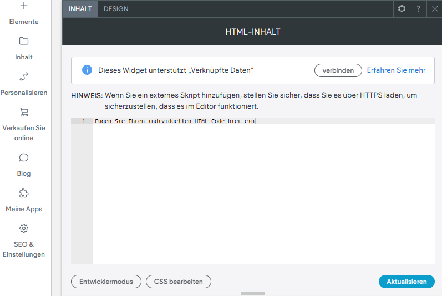The width and height of the screenshot is (442, 296).
Task: Click the Entwicklermodus button
Action: (x=106, y=282)
